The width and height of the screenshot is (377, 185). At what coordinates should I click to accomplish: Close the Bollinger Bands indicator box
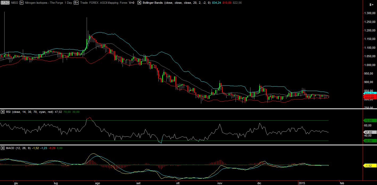(139, 3)
